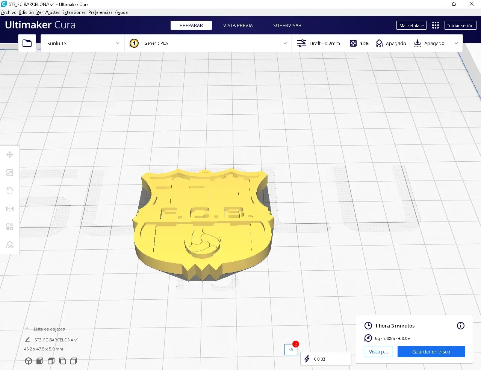Click the extruder 1 material icon
Viewport: 481px width, 370px height.
point(134,43)
